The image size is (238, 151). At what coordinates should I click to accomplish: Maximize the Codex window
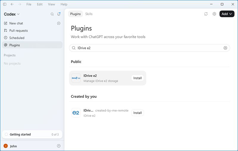[222, 4]
